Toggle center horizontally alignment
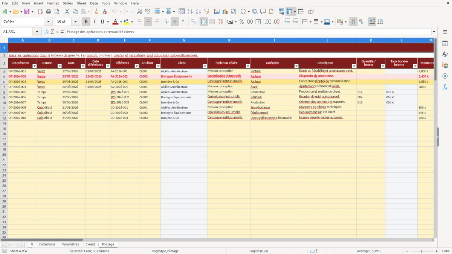Image resolution: width=452 pixels, height=254 pixels. pos(148,22)
